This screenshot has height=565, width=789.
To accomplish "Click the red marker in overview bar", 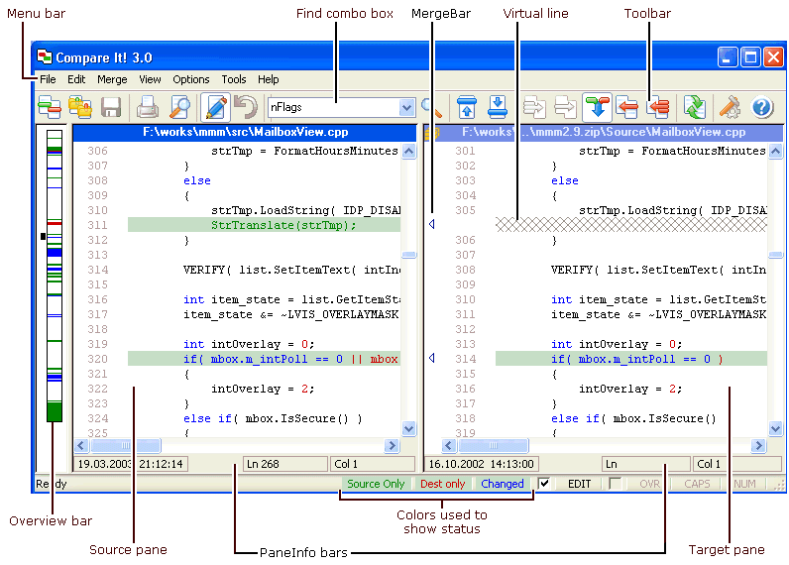I will (55, 222).
